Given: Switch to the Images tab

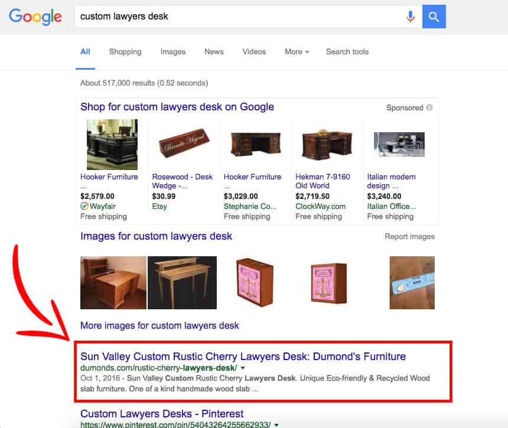Looking at the screenshot, I should pos(172,52).
